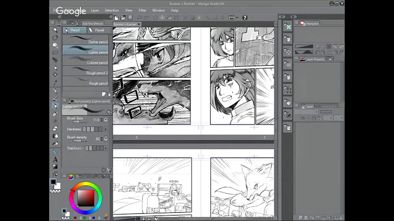Open help with the question mark icon
This screenshot has width=394, height=221.
245,18
